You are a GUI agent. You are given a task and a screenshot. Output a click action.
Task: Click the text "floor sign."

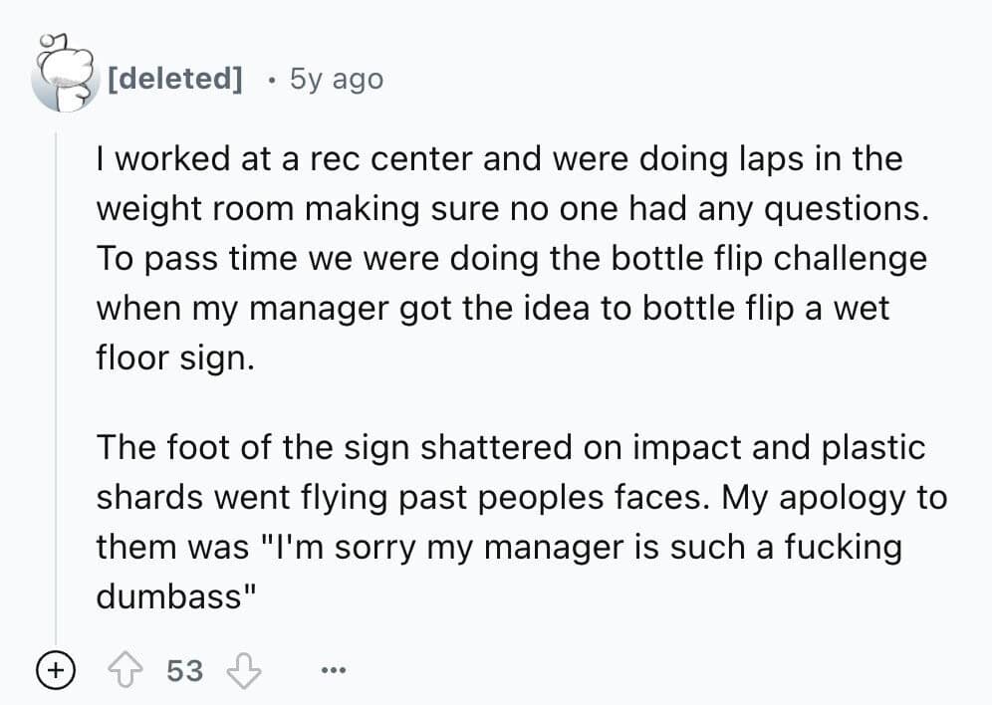point(175,356)
